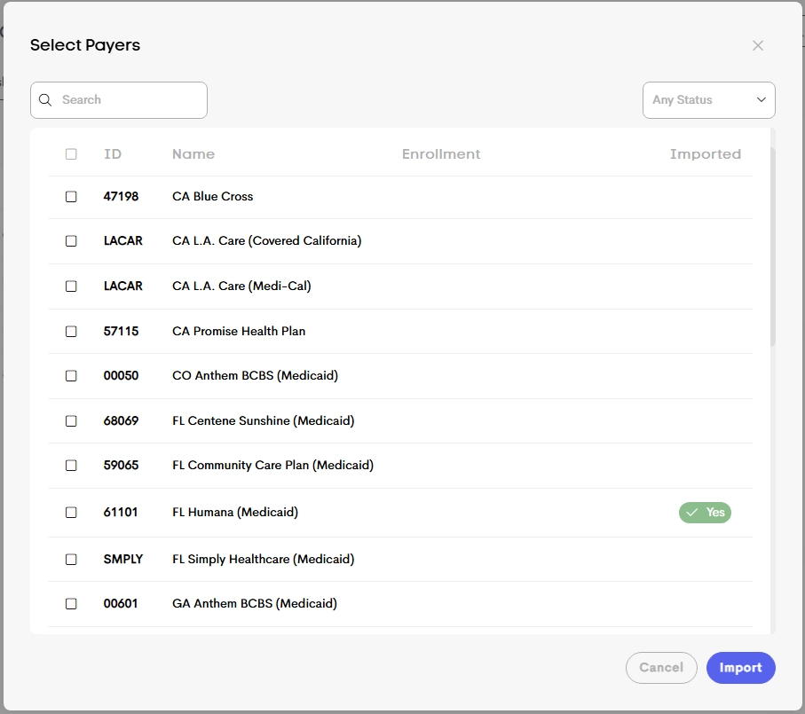
Task: Click the Yes imported badge for FL Humana
Action: tap(705, 513)
